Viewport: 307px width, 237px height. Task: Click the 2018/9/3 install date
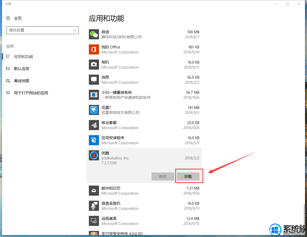192,112
